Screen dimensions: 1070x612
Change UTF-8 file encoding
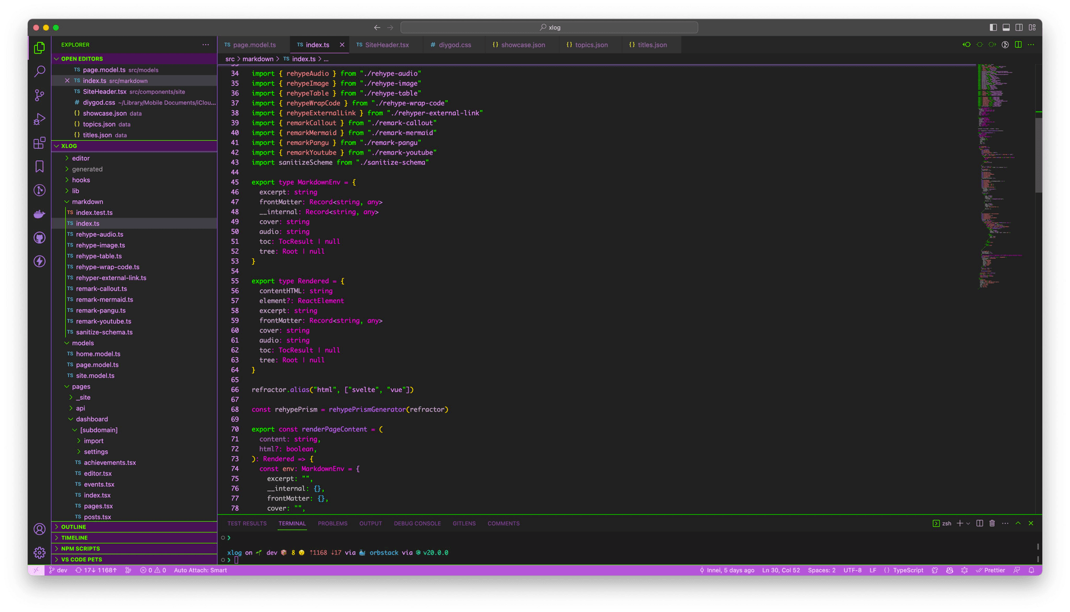(852, 570)
